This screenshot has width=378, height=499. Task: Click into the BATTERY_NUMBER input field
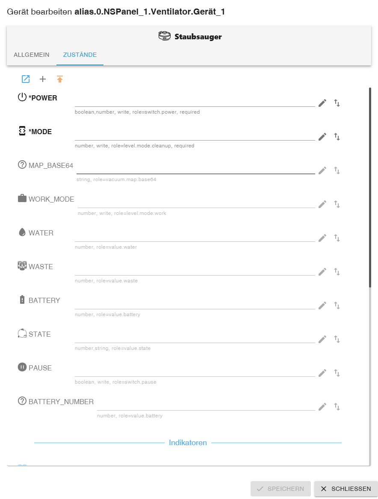point(206,405)
